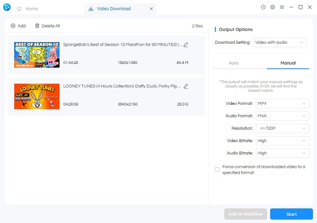Click the 84.4 M file size
Image resolution: width=317 pixels, height=223 pixels.
[182, 63]
